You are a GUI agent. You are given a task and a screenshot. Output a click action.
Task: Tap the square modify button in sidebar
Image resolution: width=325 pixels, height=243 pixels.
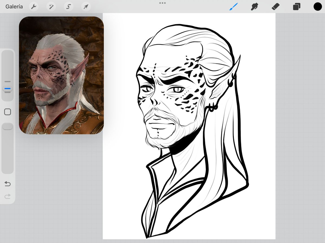point(8,112)
